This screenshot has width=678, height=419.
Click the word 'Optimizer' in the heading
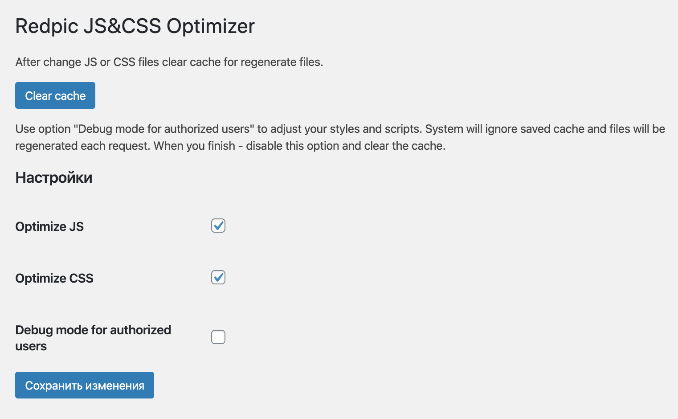pyautogui.click(x=211, y=26)
